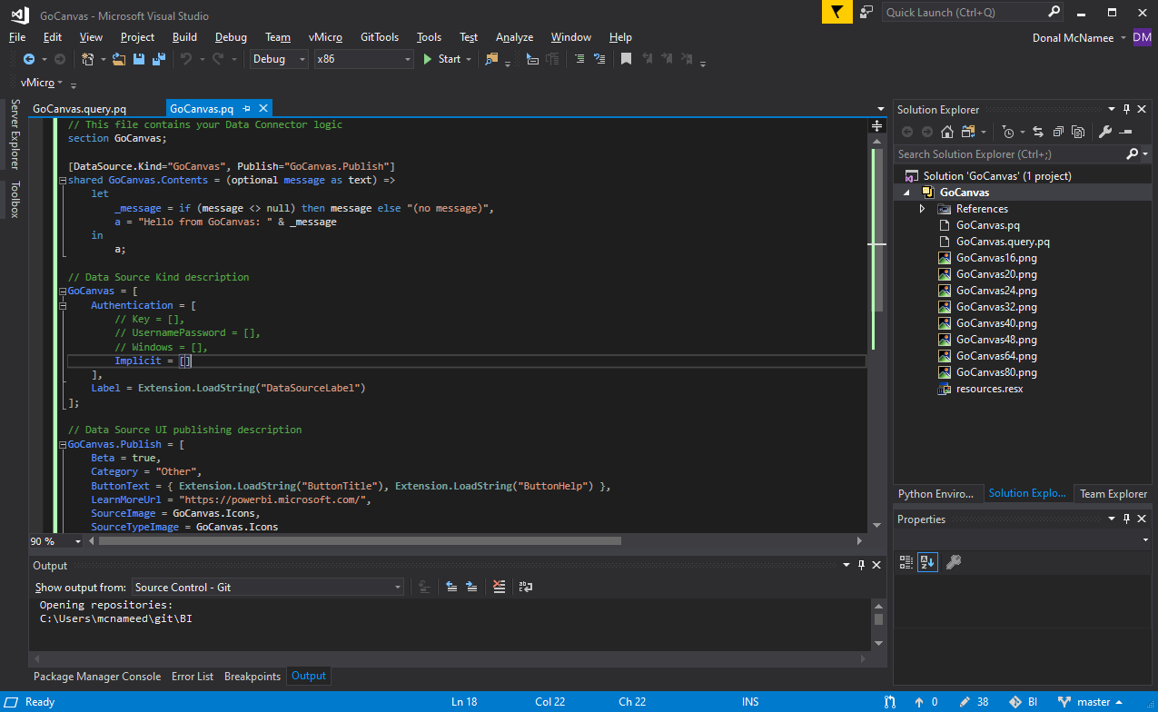Open the editor zoom 90 % dropdown
Image resolution: width=1158 pixels, height=712 pixels.
[x=78, y=541]
